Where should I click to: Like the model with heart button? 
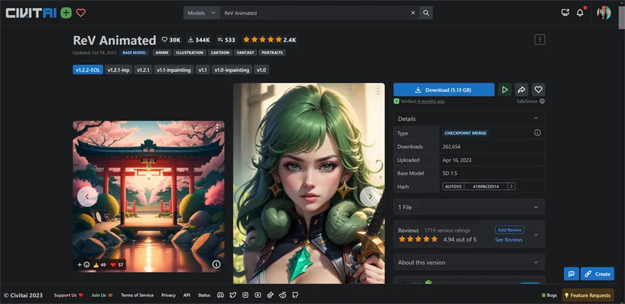tap(538, 89)
